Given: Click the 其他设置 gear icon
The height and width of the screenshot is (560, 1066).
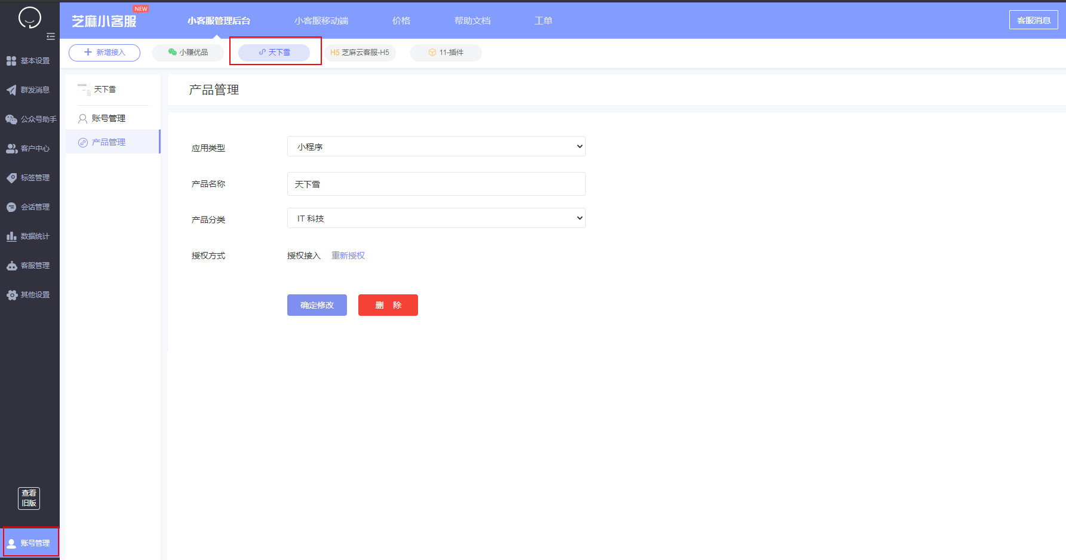Looking at the screenshot, I should 11,295.
